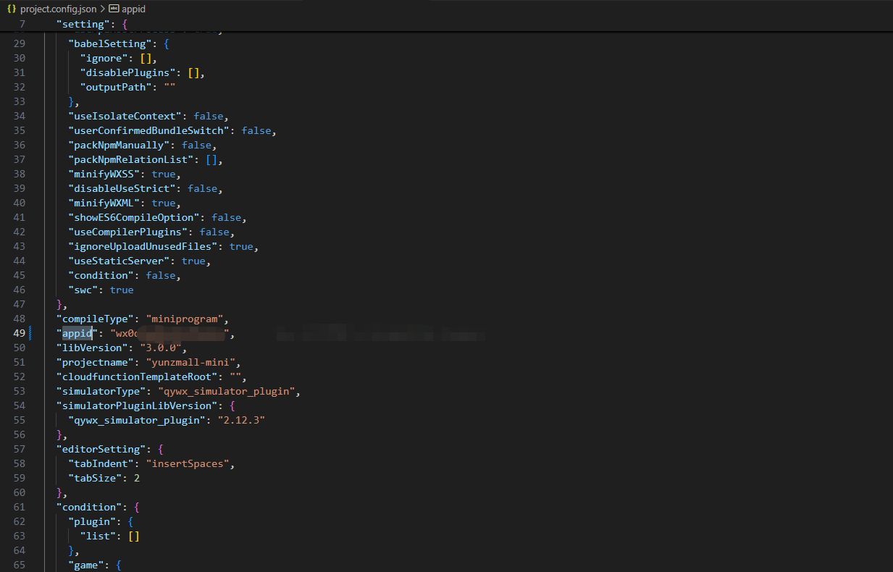
Task: Click the appid symbol icon in breadcrumb
Action: 113,8
